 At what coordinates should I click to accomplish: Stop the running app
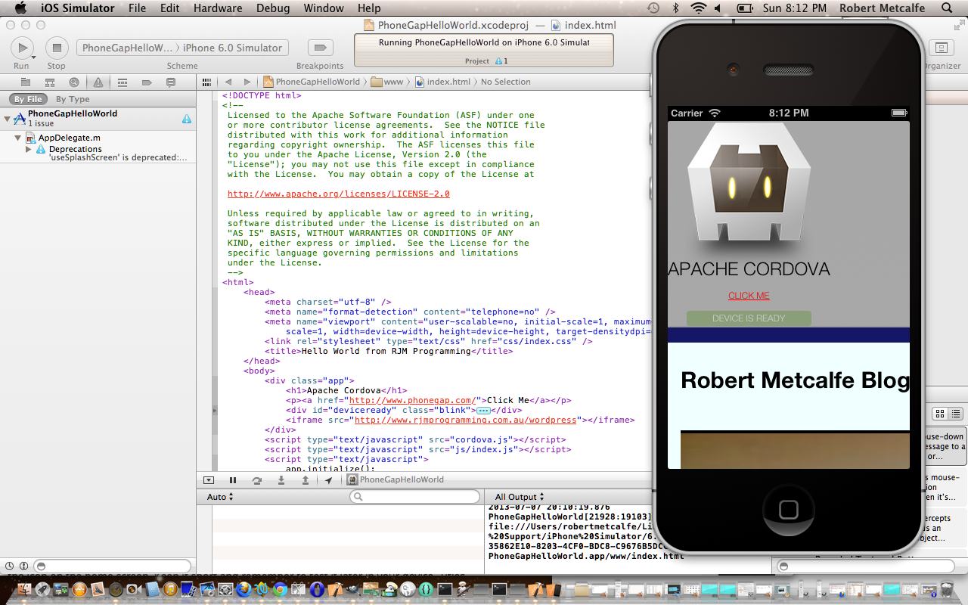(56, 48)
